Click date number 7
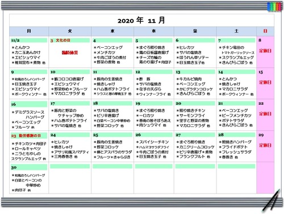284x214 pixels. (x=219, y=40)
